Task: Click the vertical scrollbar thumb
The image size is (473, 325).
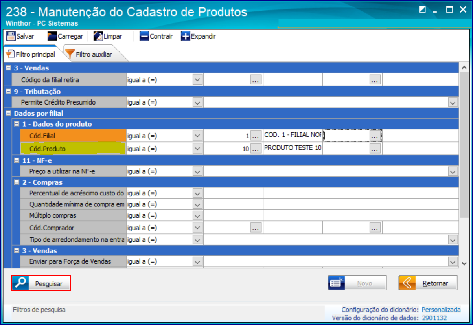Action: coord(464,144)
